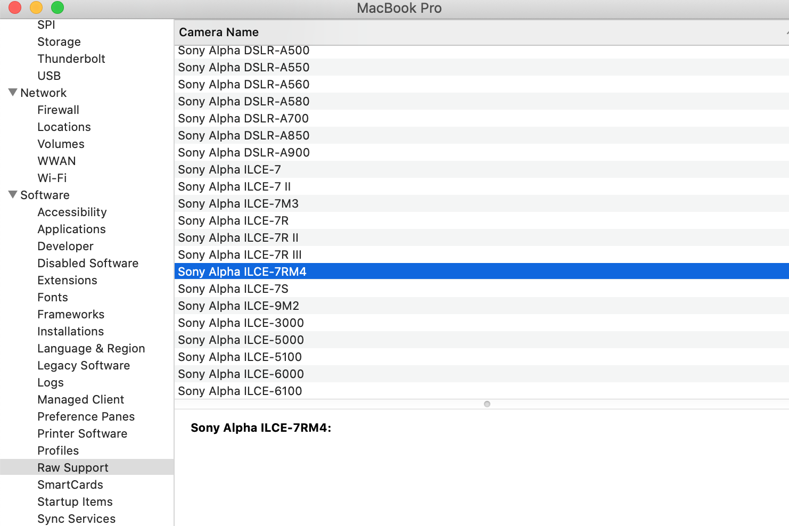Select the Sony Alpha DSLR-A580 row
Screen dimensions: 789x526
point(482,101)
